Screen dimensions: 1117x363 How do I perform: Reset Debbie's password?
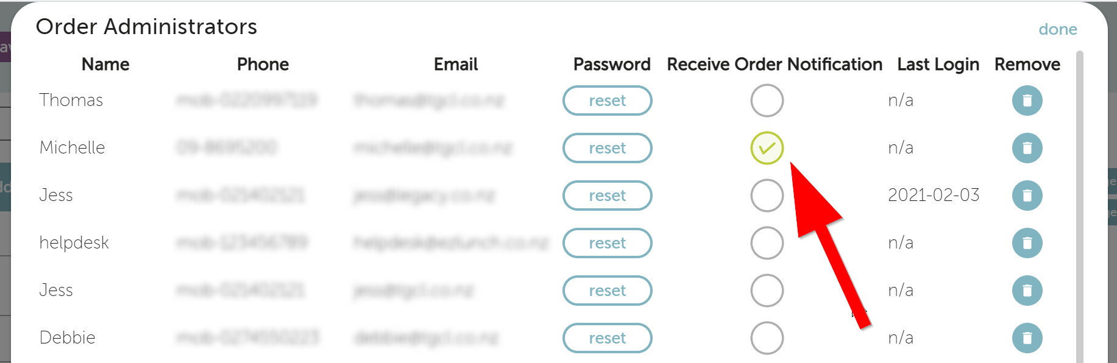tap(607, 338)
